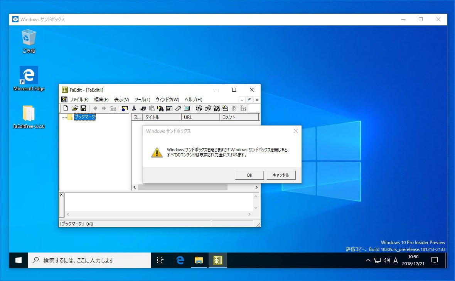Click the タイトル column header
Image resolution: width=455 pixels, height=281 pixels.
(162, 117)
